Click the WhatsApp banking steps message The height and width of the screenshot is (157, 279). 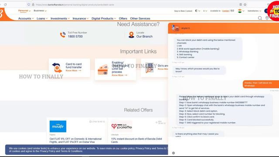click(225, 109)
